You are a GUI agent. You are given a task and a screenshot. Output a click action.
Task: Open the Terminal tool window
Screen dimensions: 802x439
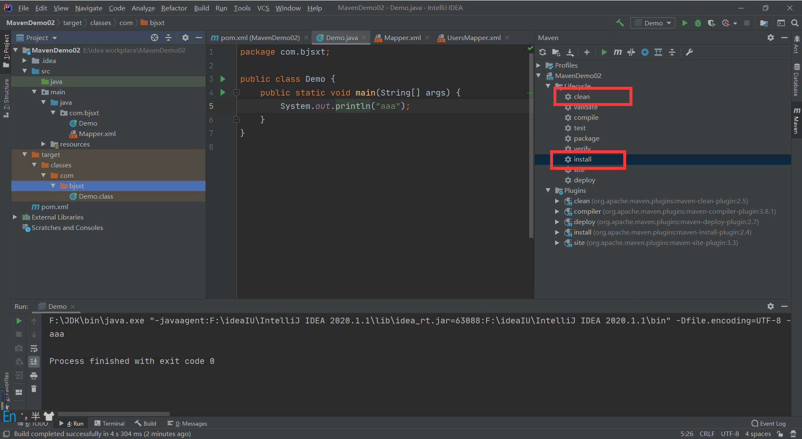point(109,424)
